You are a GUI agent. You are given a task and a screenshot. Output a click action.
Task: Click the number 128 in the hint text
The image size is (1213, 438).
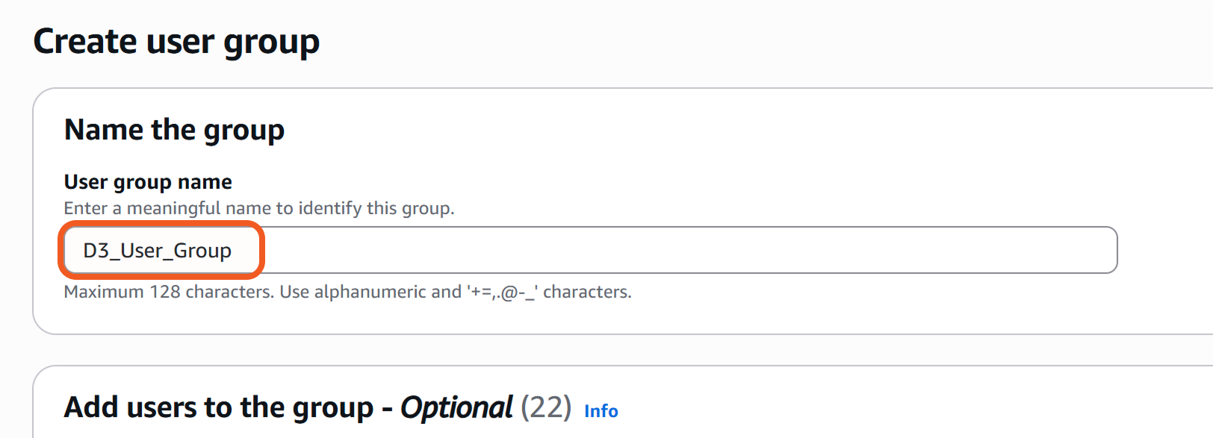click(165, 292)
